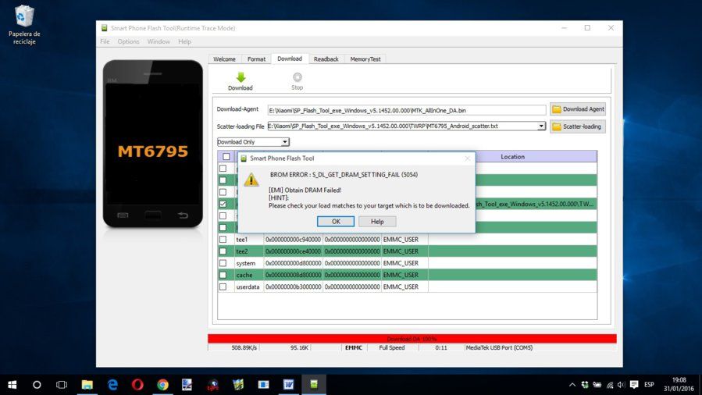
Task: Switch to the Readback tab
Action: click(326, 59)
